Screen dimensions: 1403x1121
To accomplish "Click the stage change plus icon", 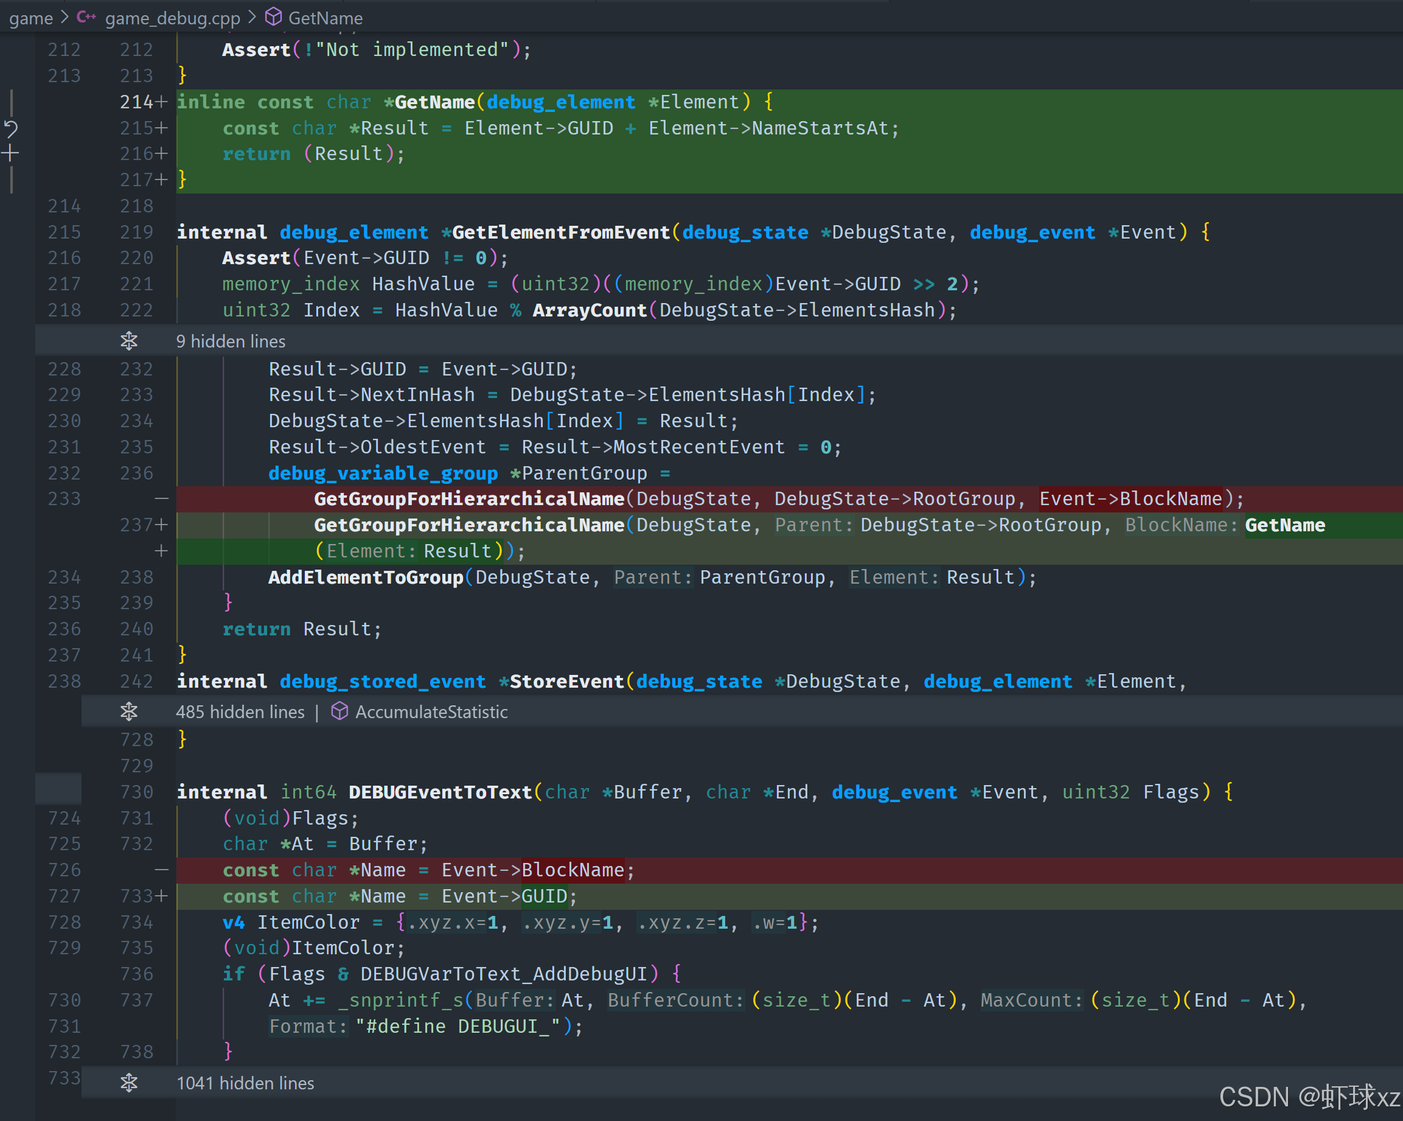I will click(x=10, y=153).
